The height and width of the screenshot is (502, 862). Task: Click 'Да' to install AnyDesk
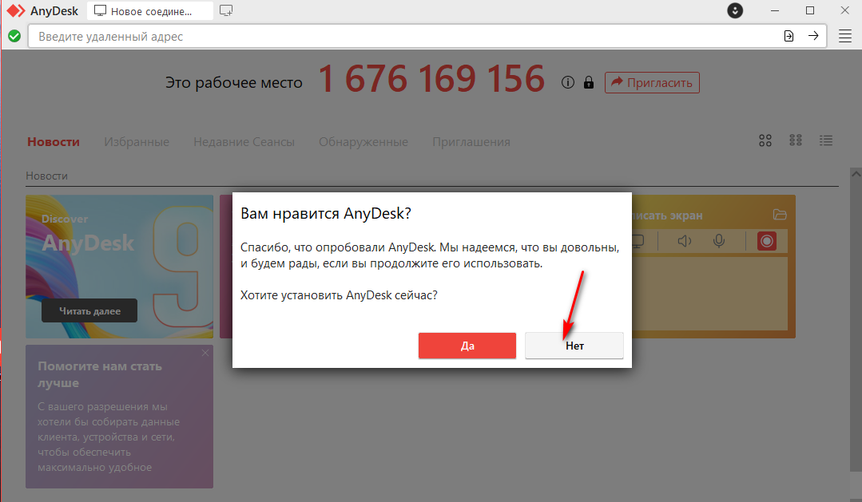[467, 346]
